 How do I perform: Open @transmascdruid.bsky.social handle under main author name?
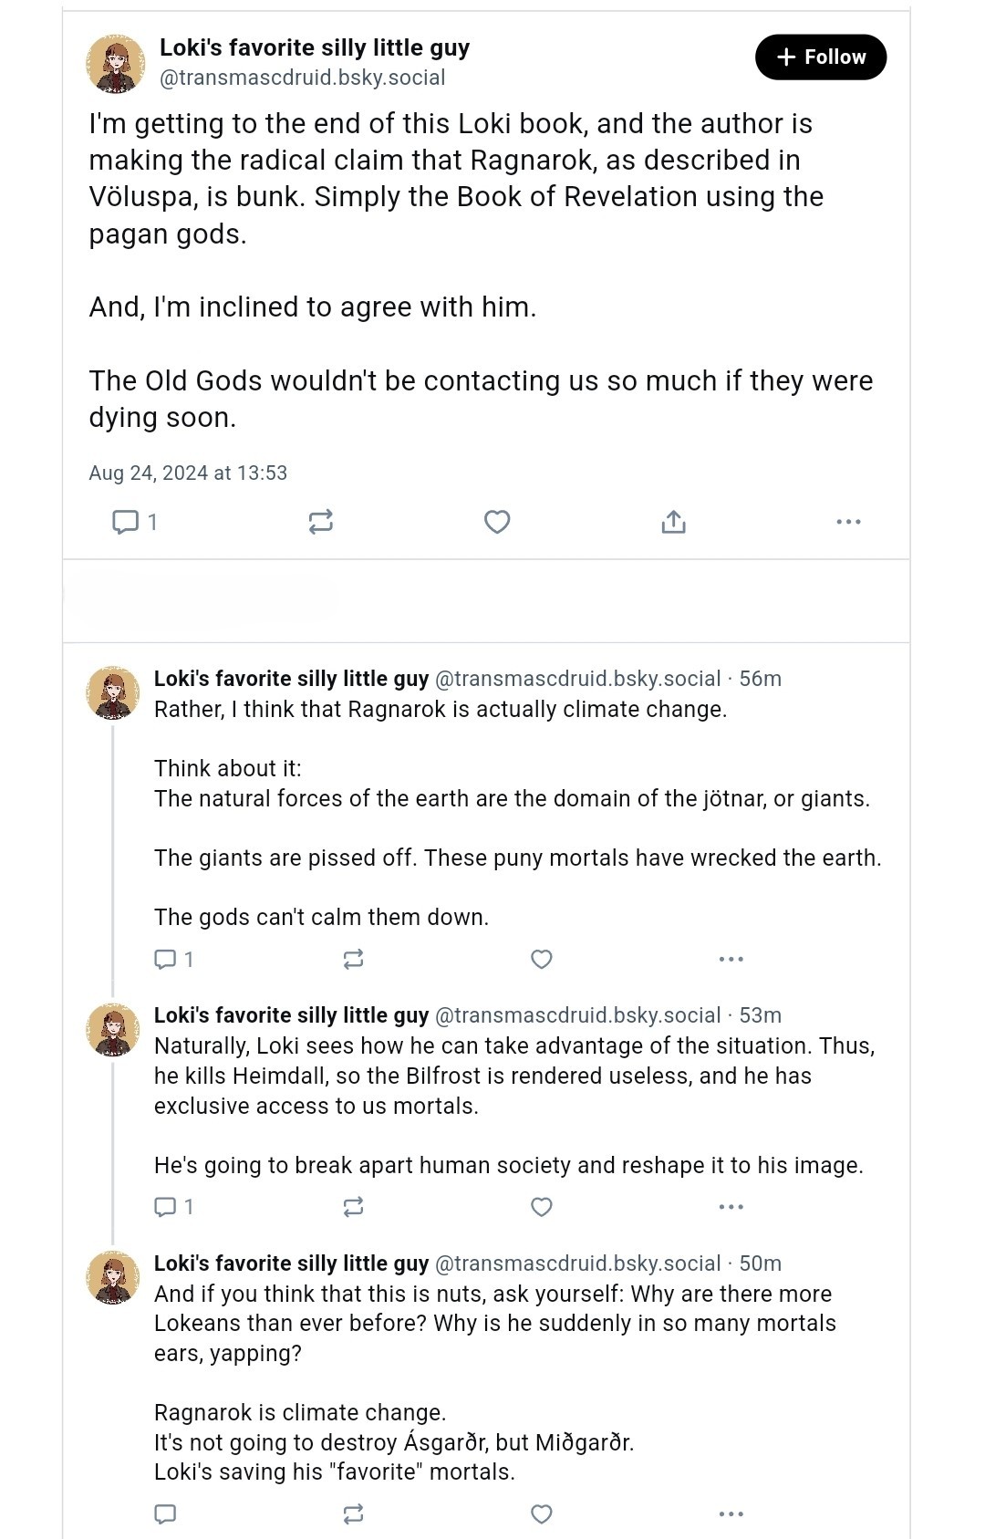pyautogui.click(x=303, y=78)
